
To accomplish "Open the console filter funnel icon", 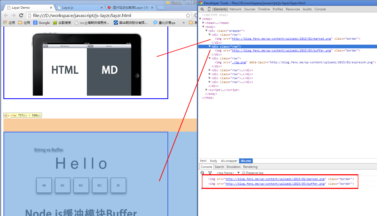I will (x=210, y=173).
